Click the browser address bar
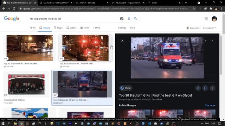 (106, 8)
